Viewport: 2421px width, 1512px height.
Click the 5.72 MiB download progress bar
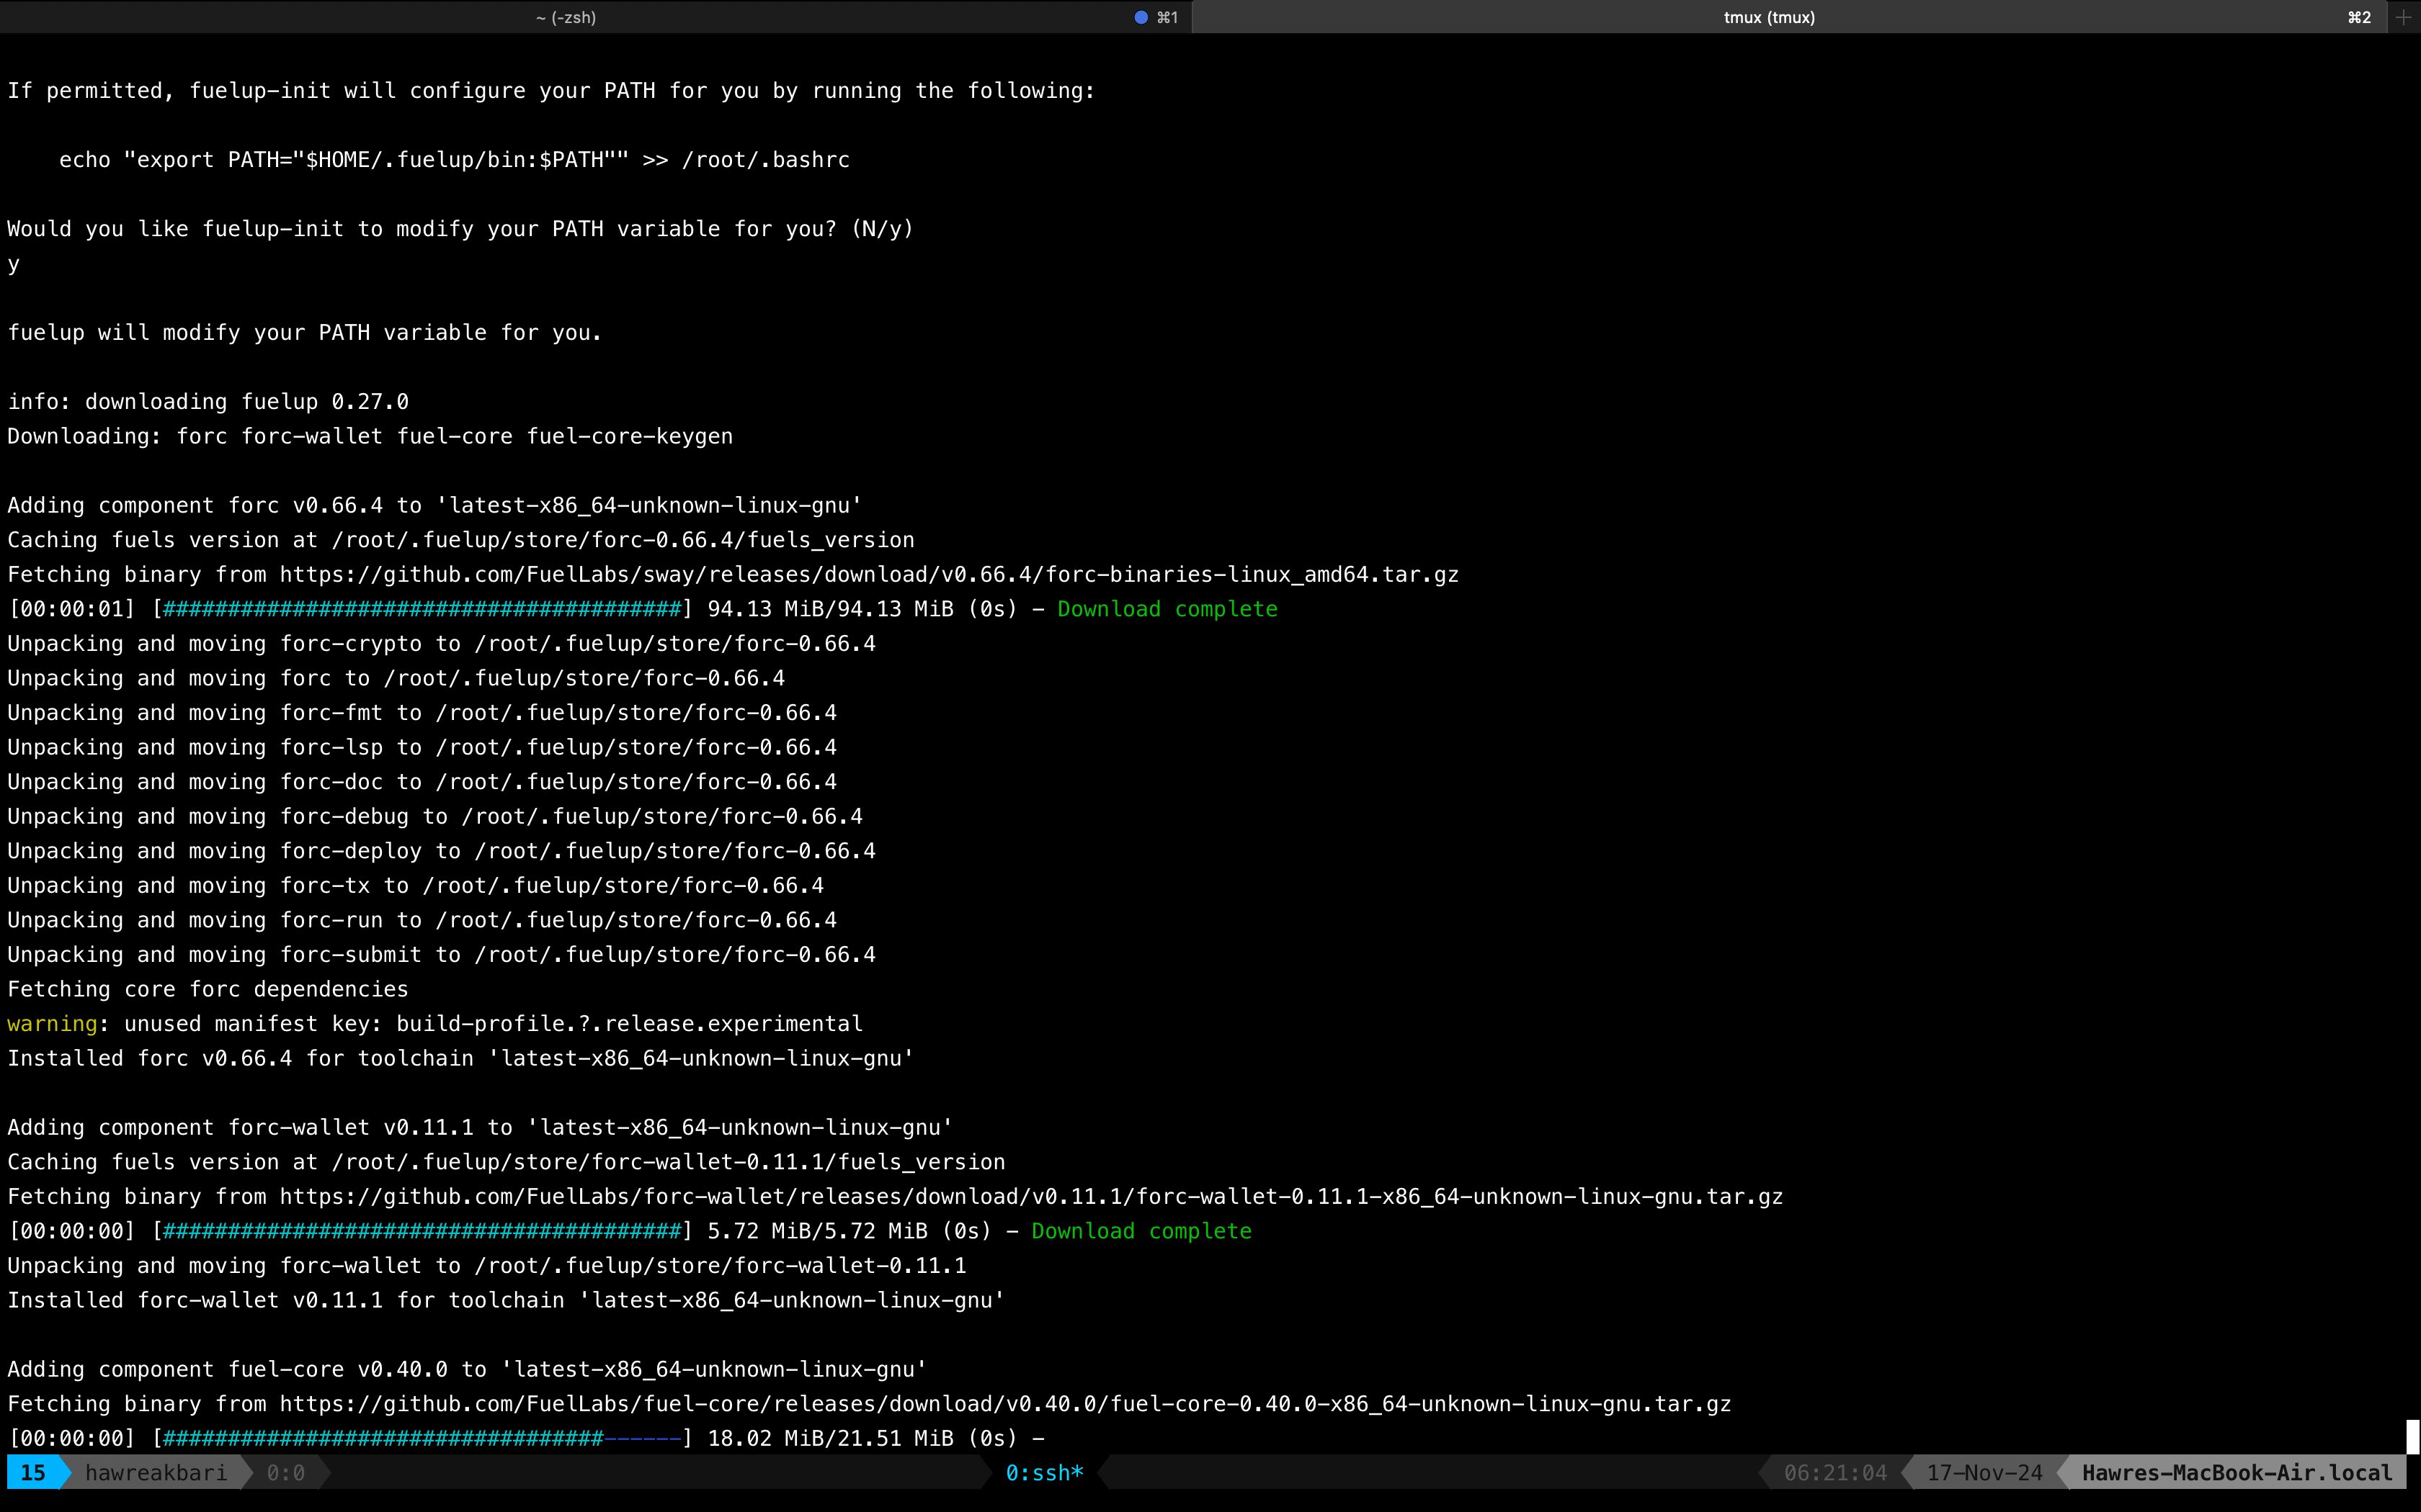[422, 1231]
